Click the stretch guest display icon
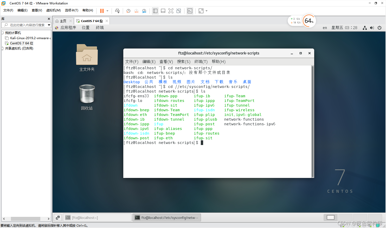Screen dimensions: 386x228 [x=201, y=11]
